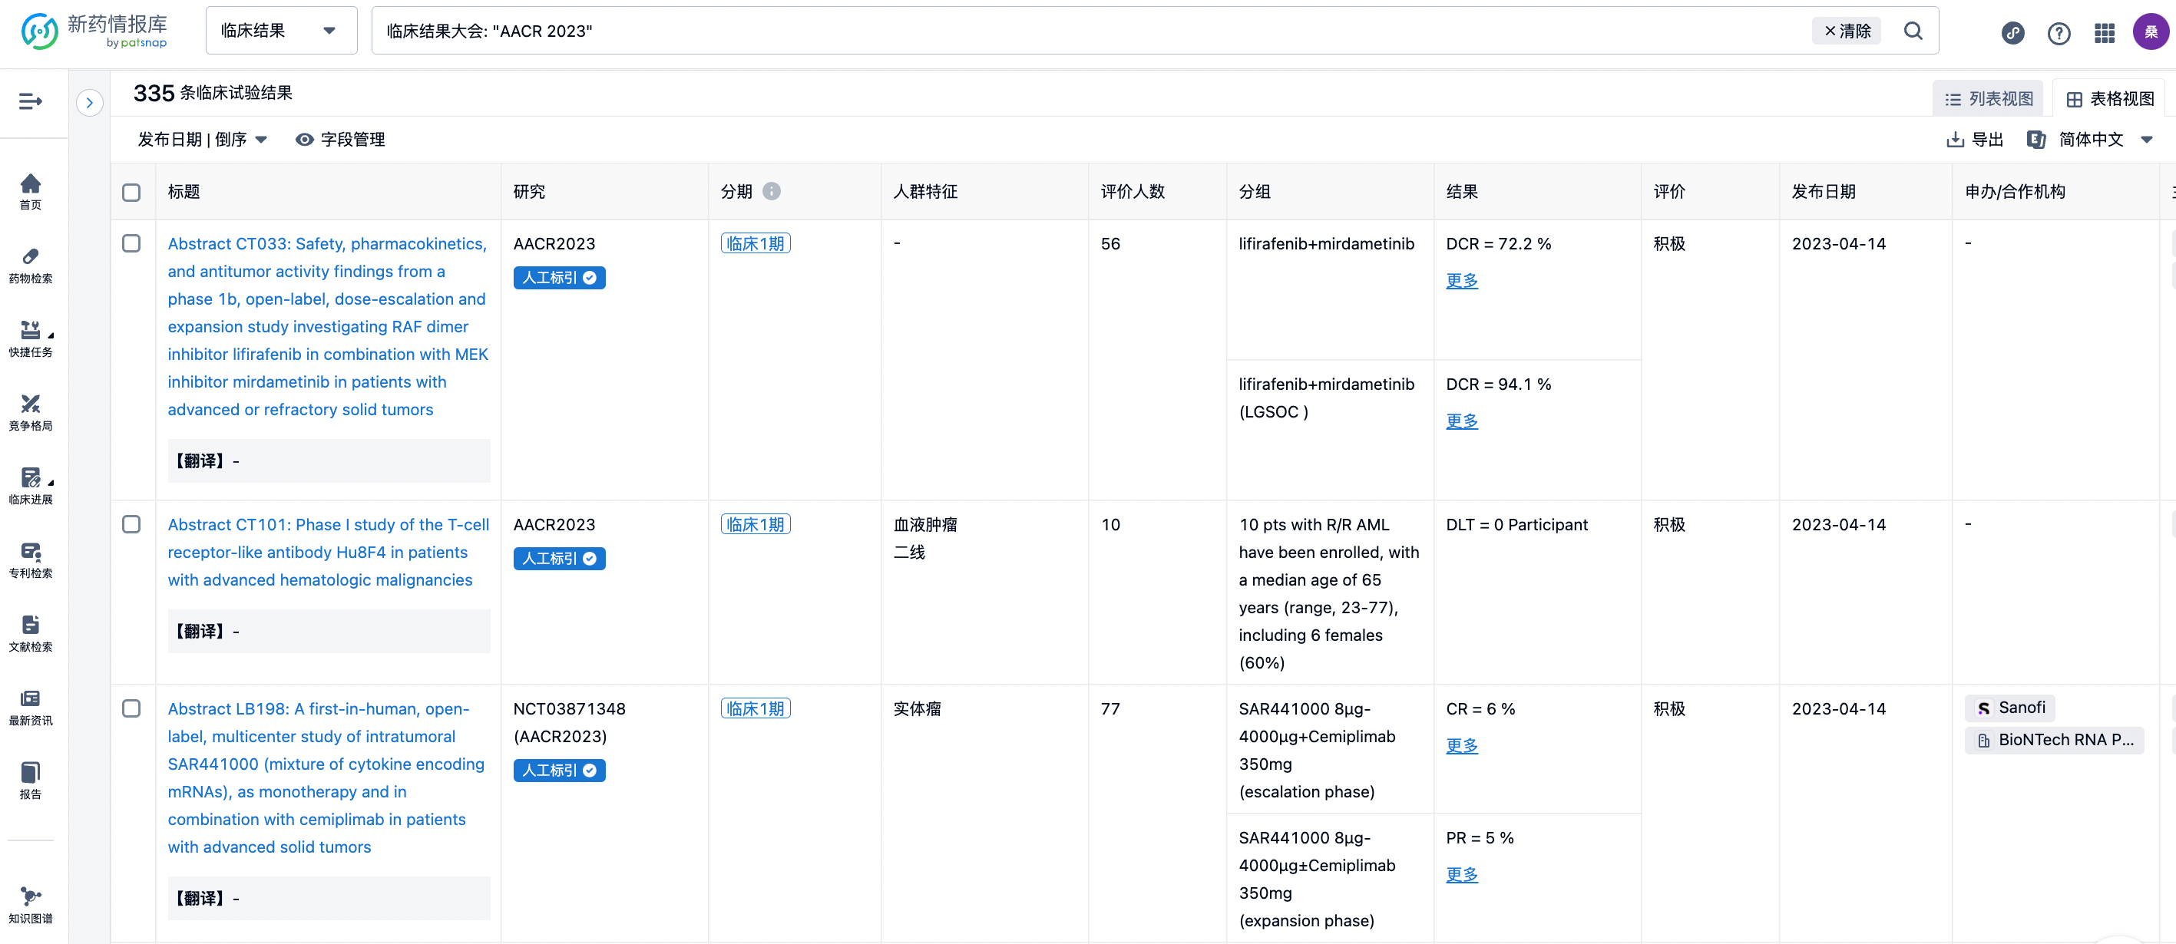Open the apps grid icon
2176x944 pixels.
(2104, 33)
